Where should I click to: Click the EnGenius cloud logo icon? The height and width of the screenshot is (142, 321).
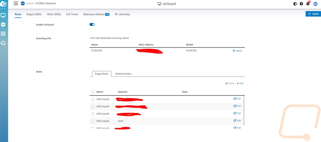pos(3,4)
